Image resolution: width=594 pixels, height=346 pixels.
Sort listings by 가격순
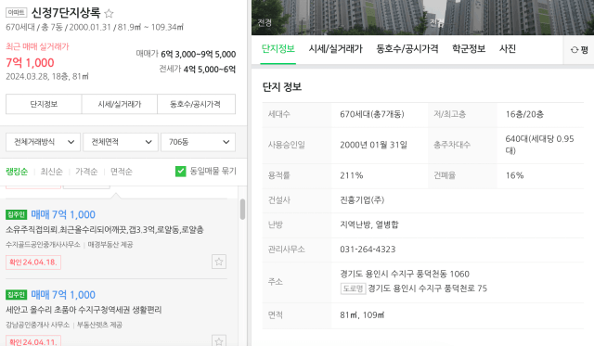86,172
